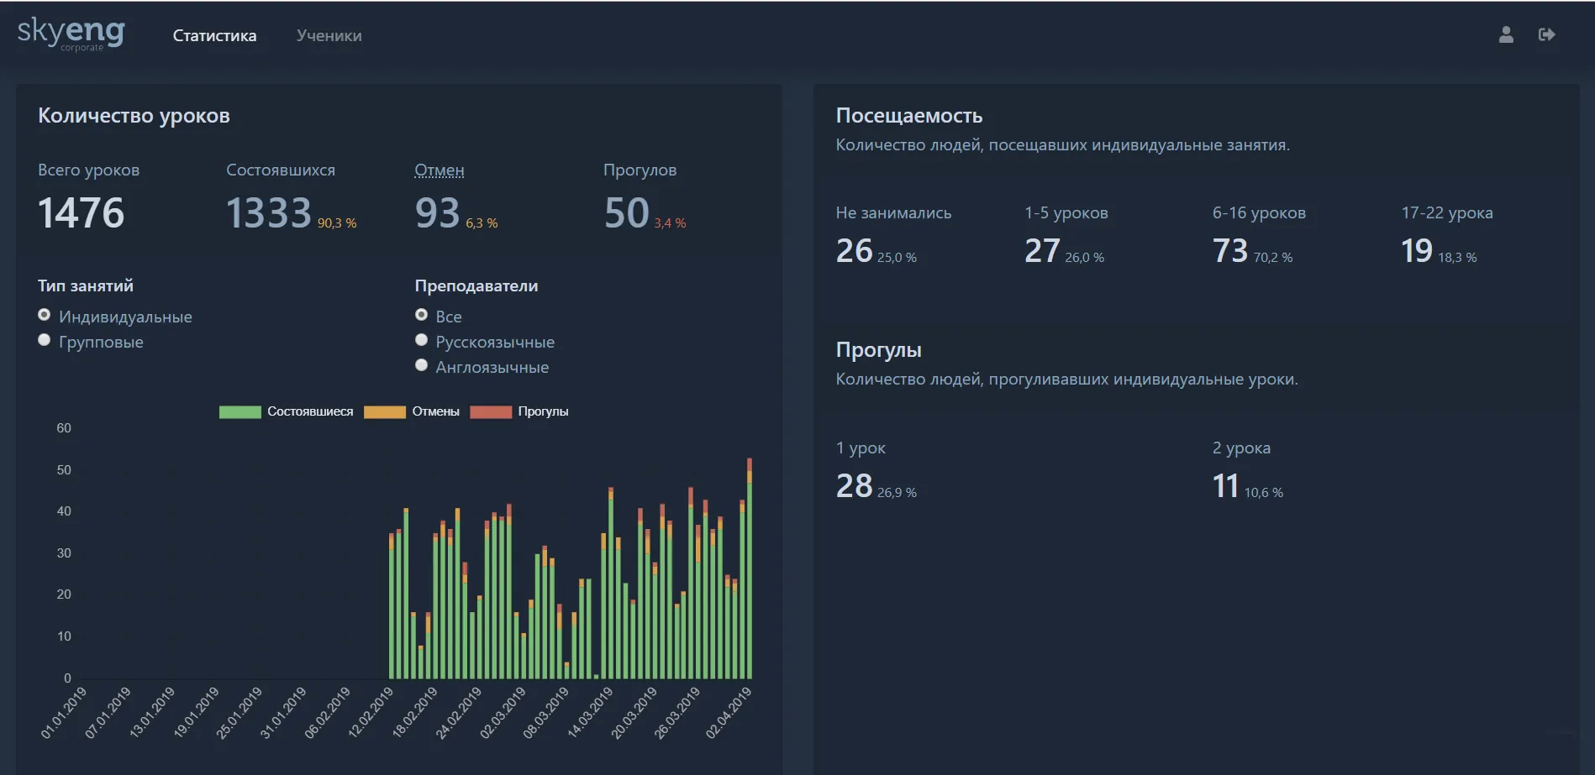The width and height of the screenshot is (1595, 775).
Task: Switch to the Статистика tab
Action: tap(214, 35)
